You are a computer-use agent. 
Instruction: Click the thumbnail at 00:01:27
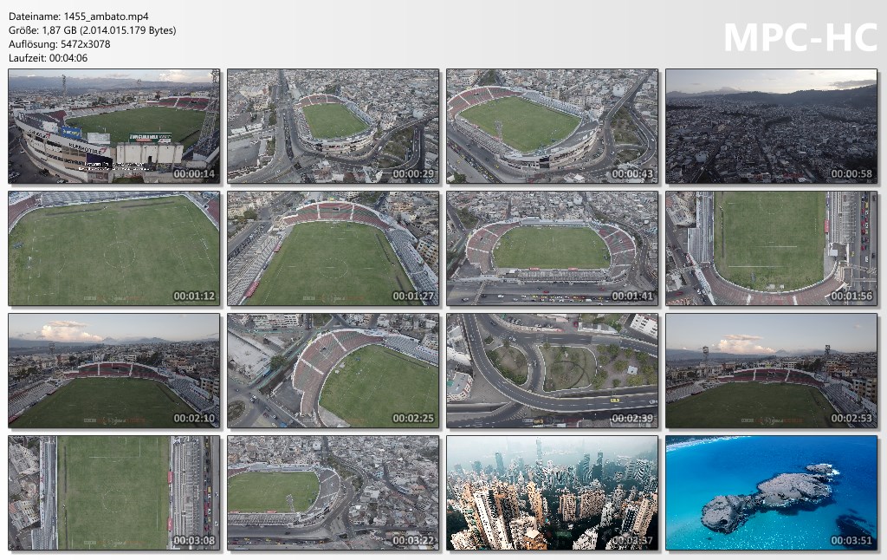coord(333,249)
